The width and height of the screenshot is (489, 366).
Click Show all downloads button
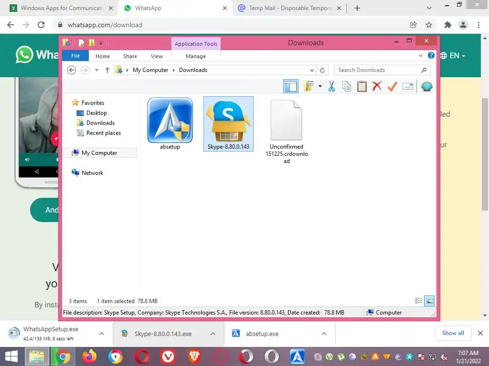tap(453, 333)
